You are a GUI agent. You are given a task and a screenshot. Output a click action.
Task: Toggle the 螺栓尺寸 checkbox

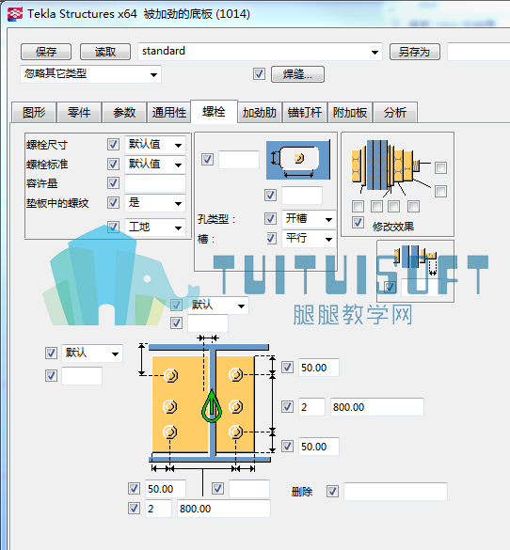click(113, 145)
